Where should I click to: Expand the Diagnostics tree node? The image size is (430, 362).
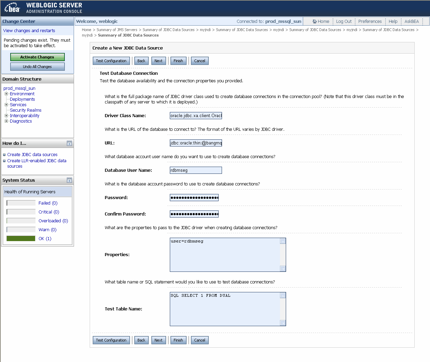(6, 121)
